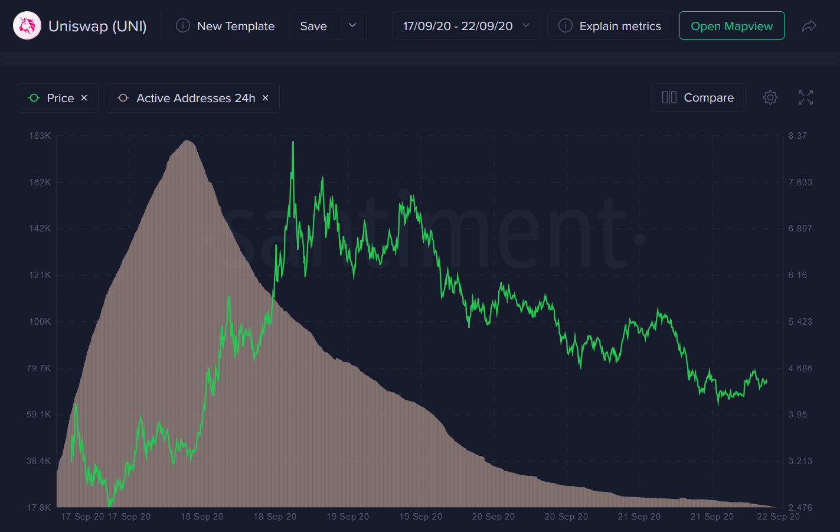Click the 142K left axis label
The width and height of the screenshot is (840, 532).
point(40,229)
